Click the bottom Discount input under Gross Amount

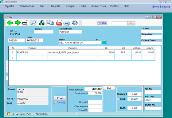95,102
